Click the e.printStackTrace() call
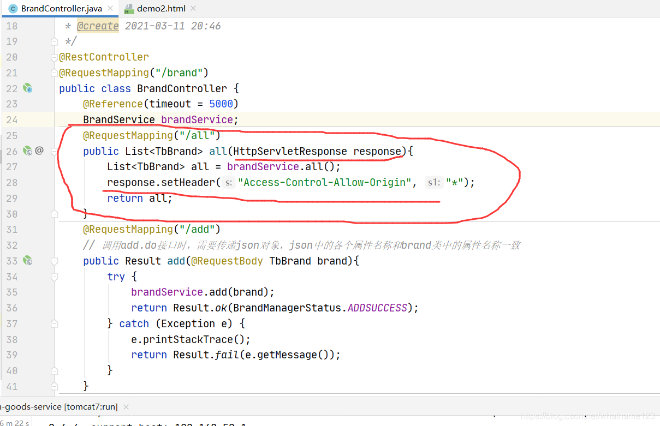The width and height of the screenshot is (660, 426). pyautogui.click(x=191, y=339)
